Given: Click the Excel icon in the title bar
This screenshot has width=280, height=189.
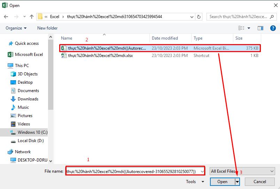Looking at the screenshot, I should pyautogui.click(x=5, y=5).
